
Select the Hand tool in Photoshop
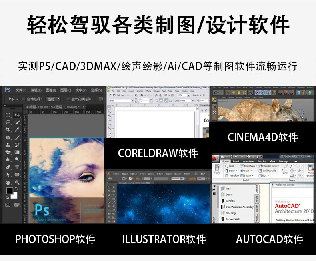pyautogui.click(x=8, y=182)
